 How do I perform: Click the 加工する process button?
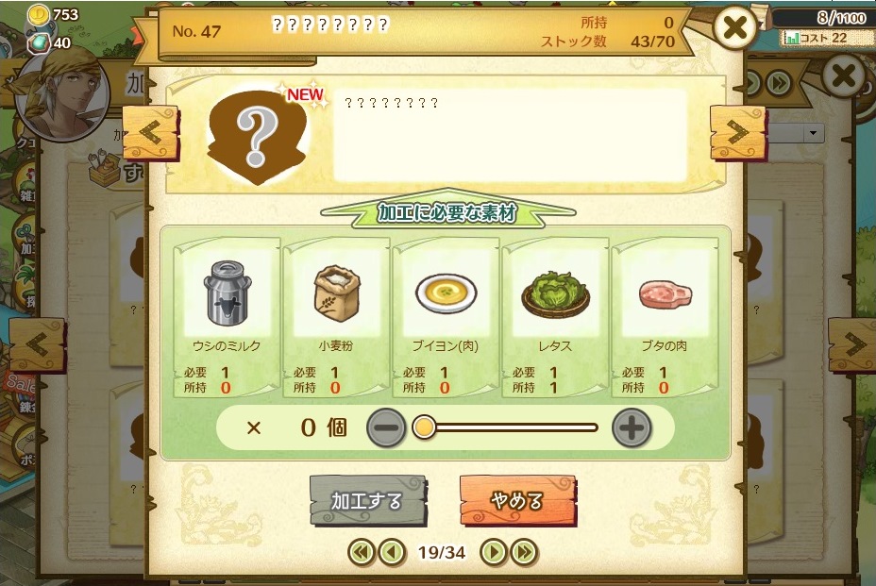point(367,500)
